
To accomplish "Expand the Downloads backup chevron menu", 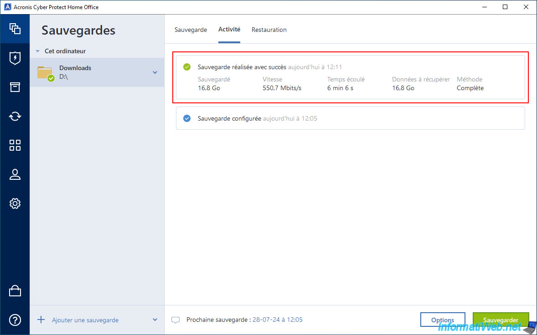I will pyautogui.click(x=155, y=72).
